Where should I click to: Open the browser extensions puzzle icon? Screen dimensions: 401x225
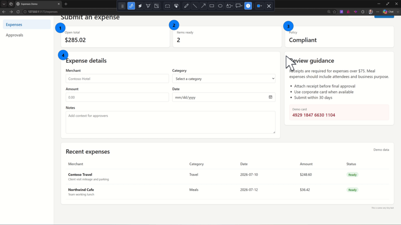click(363, 12)
